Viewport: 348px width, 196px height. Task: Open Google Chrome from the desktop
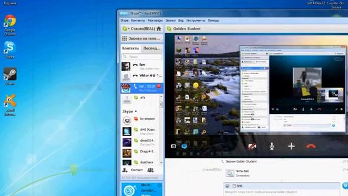pos(10,25)
